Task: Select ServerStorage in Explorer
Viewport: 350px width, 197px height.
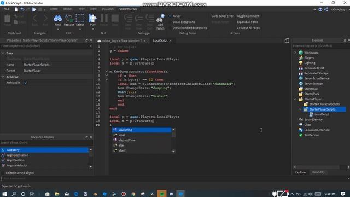Action: click(x=313, y=84)
